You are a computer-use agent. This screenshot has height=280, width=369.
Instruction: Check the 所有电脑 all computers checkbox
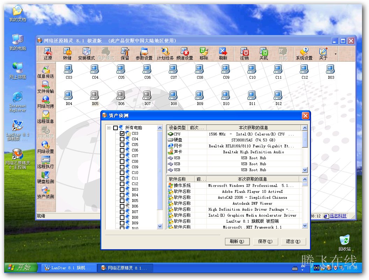[116, 128]
